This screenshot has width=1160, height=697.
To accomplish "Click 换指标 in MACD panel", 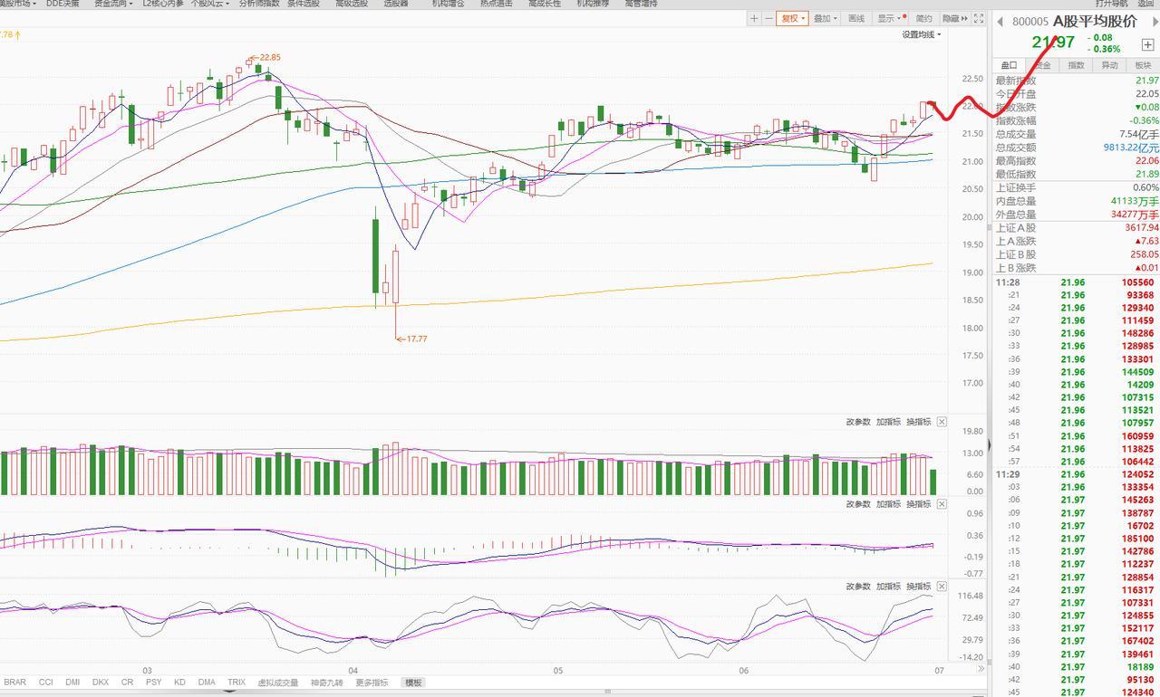I will [x=918, y=504].
